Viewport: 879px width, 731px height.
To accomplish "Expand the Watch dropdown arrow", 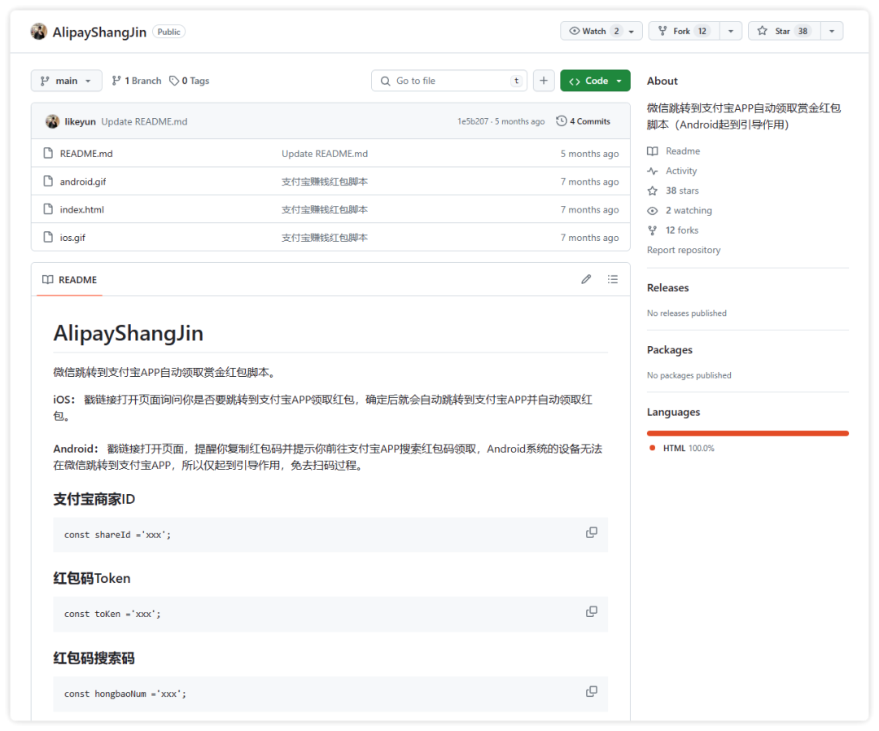I will (632, 32).
